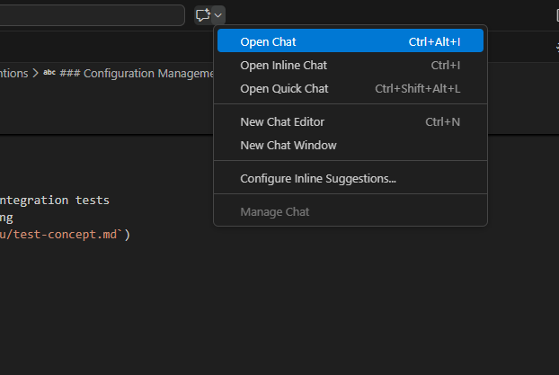Click the Copilot chat icon in title bar
This screenshot has height=375, width=559.
(x=203, y=15)
